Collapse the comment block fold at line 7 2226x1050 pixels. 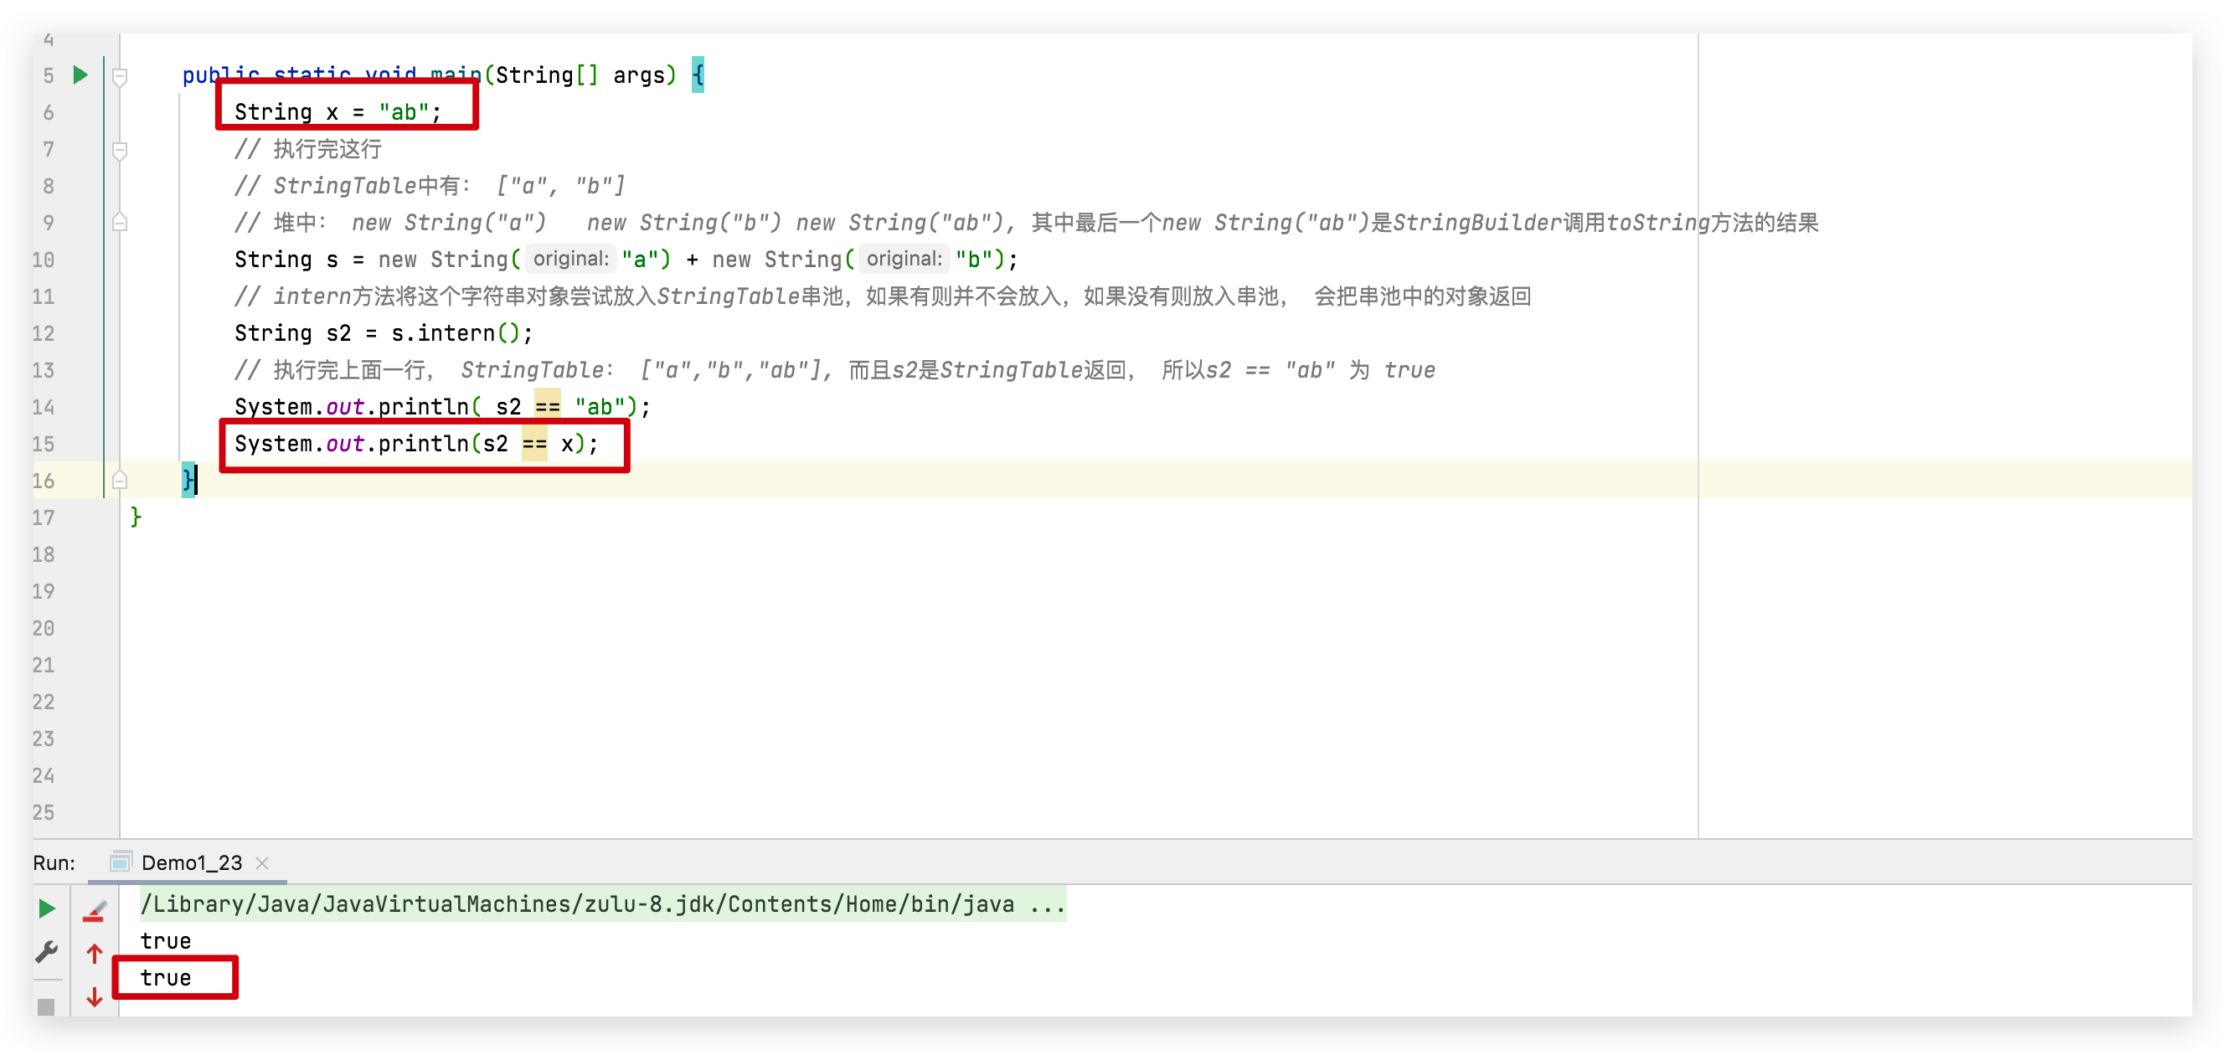[x=120, y=151]
